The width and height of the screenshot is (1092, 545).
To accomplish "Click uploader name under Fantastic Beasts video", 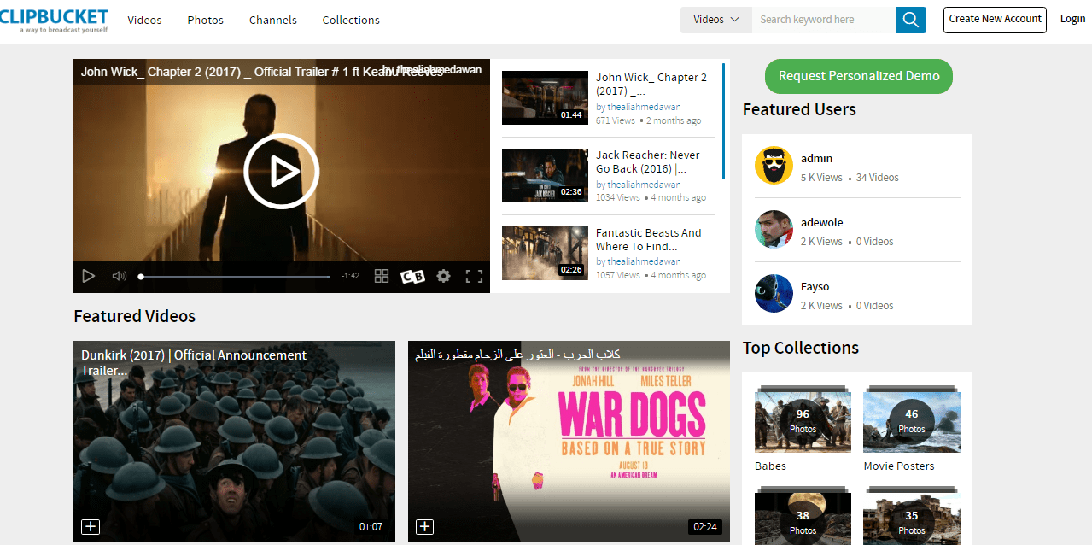I will point(644,261).
